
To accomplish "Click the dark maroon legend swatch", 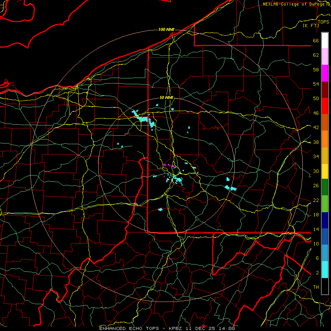I will pyautogui.click(x=325, y=90).
